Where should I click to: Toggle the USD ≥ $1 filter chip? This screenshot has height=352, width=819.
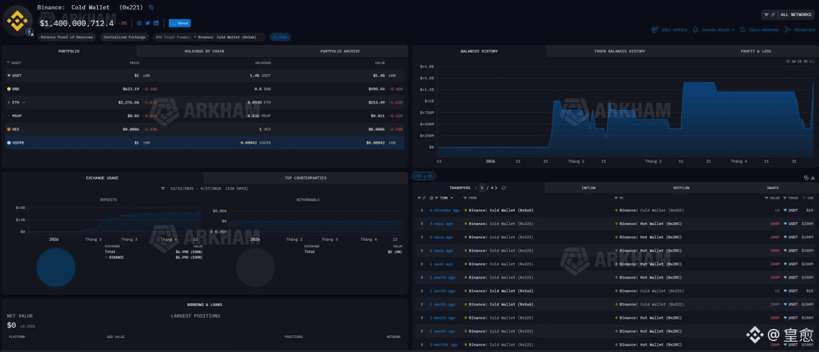tap(424, 176)
